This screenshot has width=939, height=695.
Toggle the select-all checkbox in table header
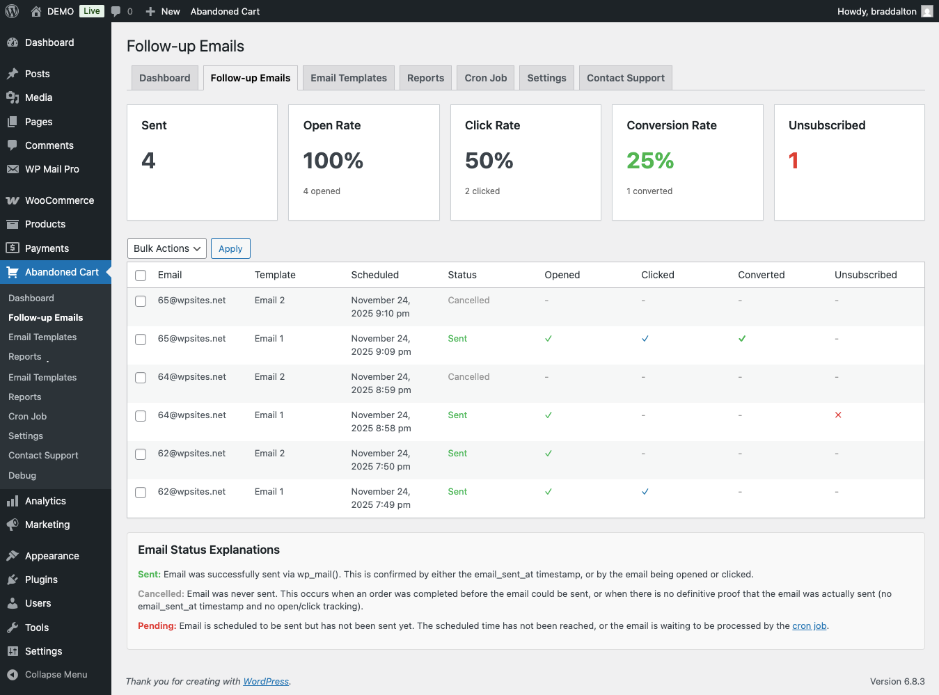(x=141, y=275)
